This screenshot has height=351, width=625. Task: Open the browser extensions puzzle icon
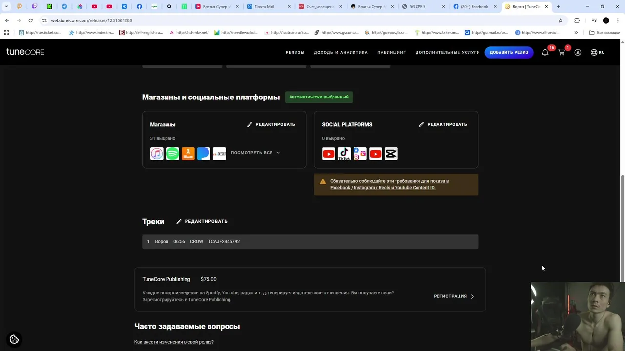click(x=577, y=20)
